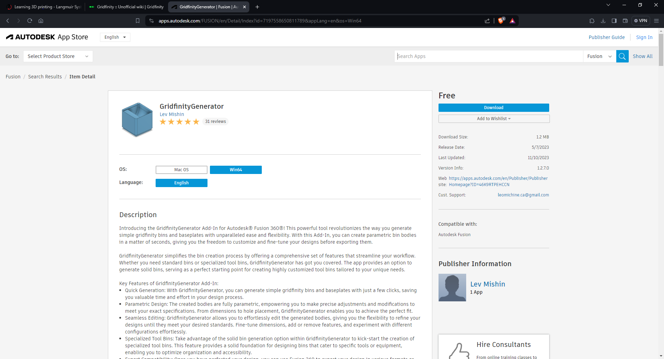Switch to the Learning 3D printing tab
The height and width of the screenshot is (359, 664).
[44, 7]
